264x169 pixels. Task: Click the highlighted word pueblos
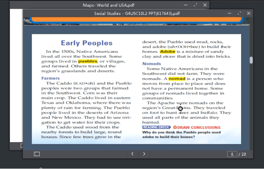[88, 61]
